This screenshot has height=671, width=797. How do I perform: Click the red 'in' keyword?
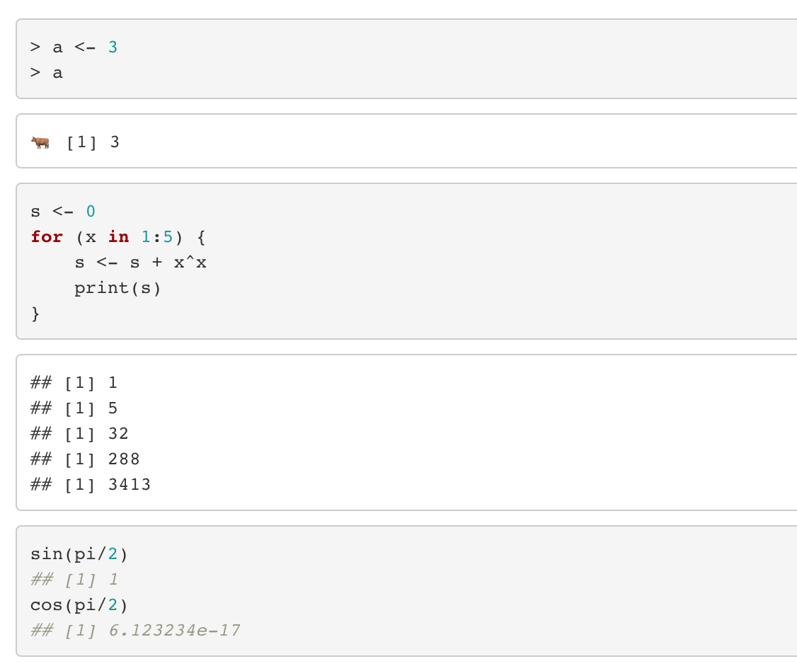(x=118, y=237)
